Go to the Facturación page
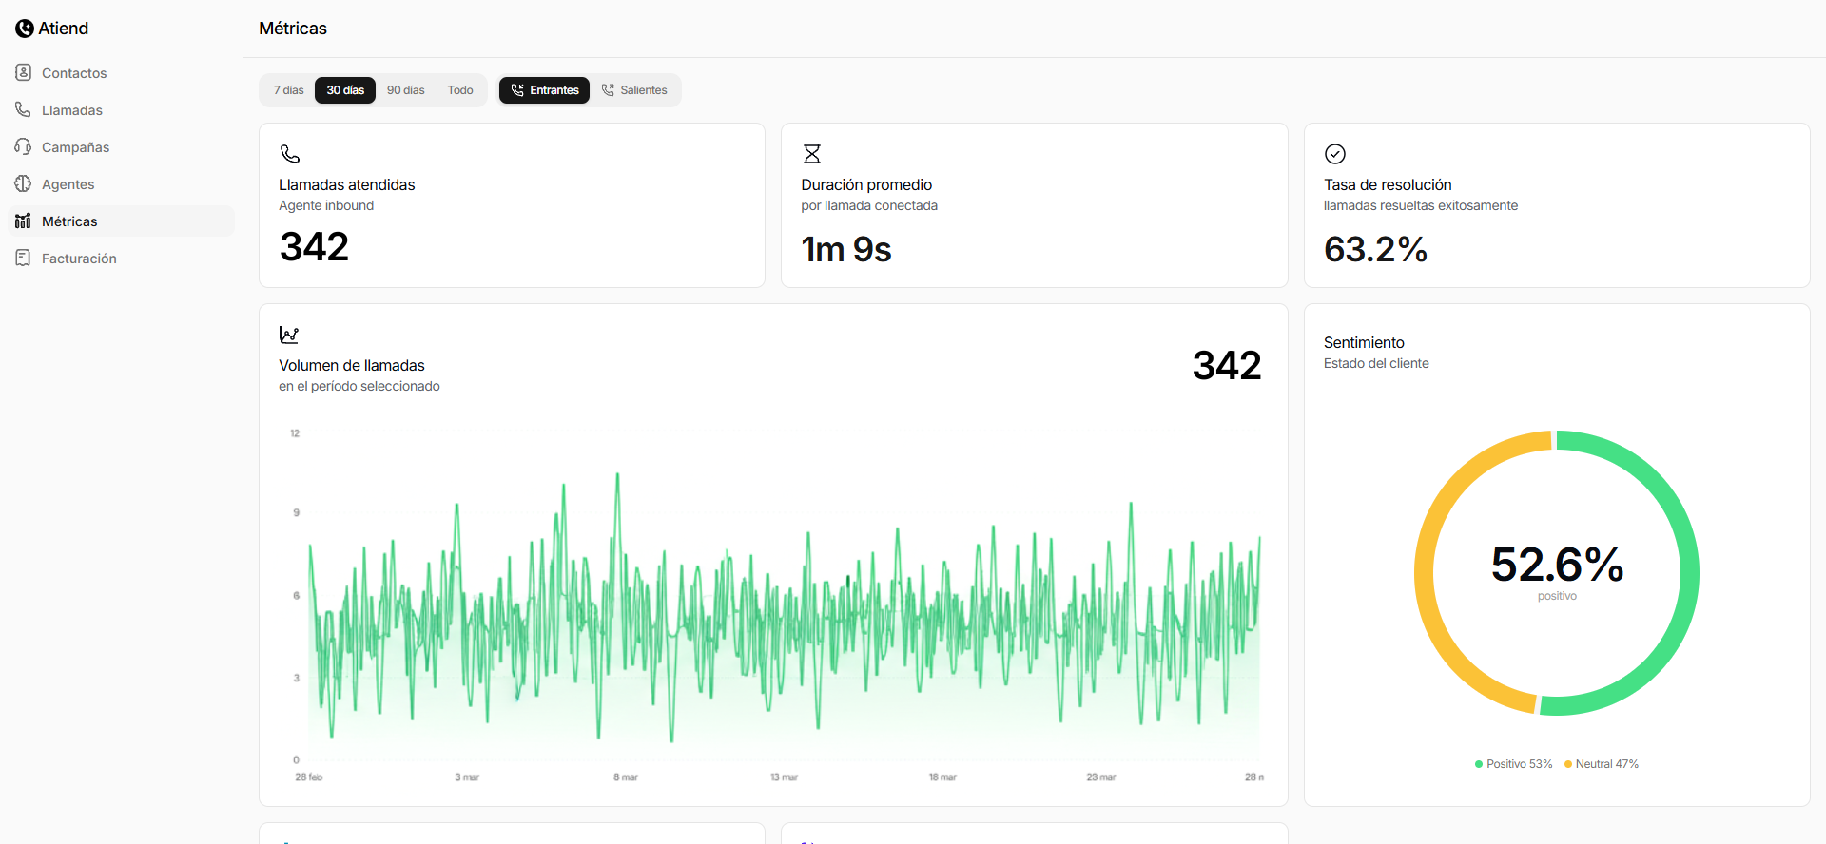 click(79, 259)
